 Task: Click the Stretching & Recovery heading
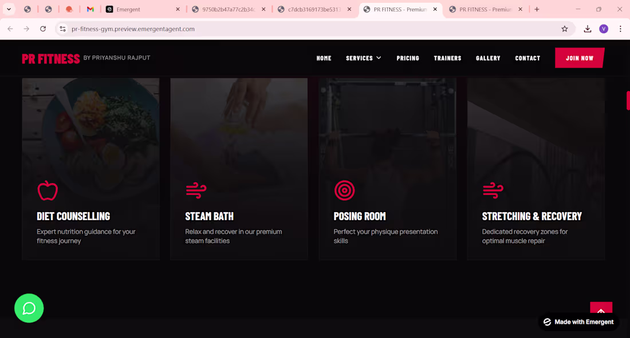(532, 216)
